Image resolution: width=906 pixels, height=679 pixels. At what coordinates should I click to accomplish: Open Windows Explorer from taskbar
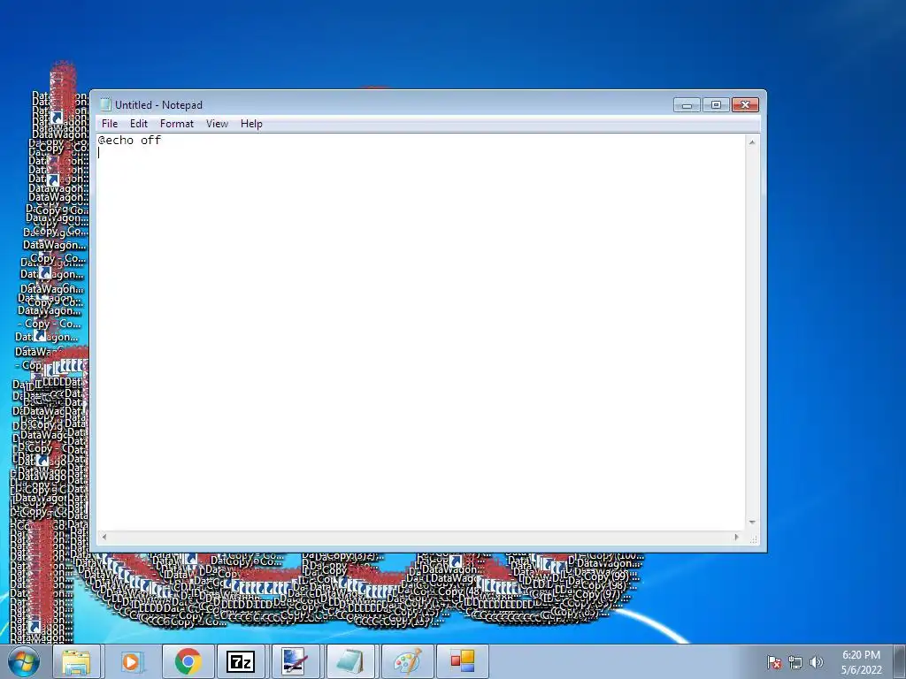(76, 661)
